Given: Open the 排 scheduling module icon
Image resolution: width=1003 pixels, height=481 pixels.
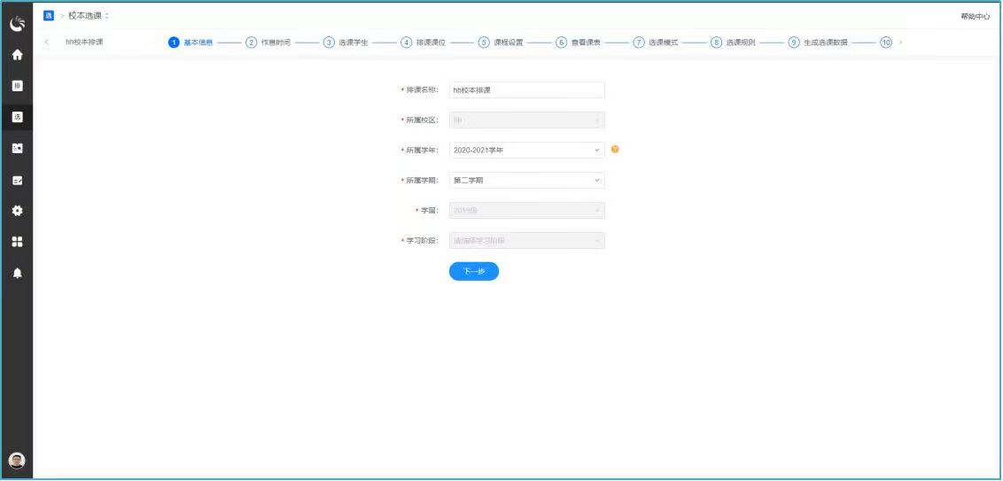Looking at the screenshot, I should click(17, 86).
